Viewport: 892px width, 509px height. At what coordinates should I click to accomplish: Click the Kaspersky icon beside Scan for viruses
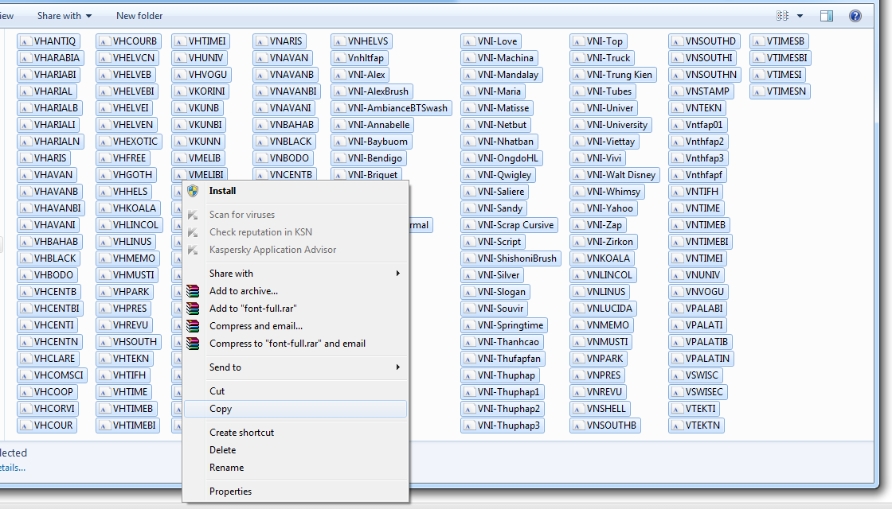click(x=192, y=215)
